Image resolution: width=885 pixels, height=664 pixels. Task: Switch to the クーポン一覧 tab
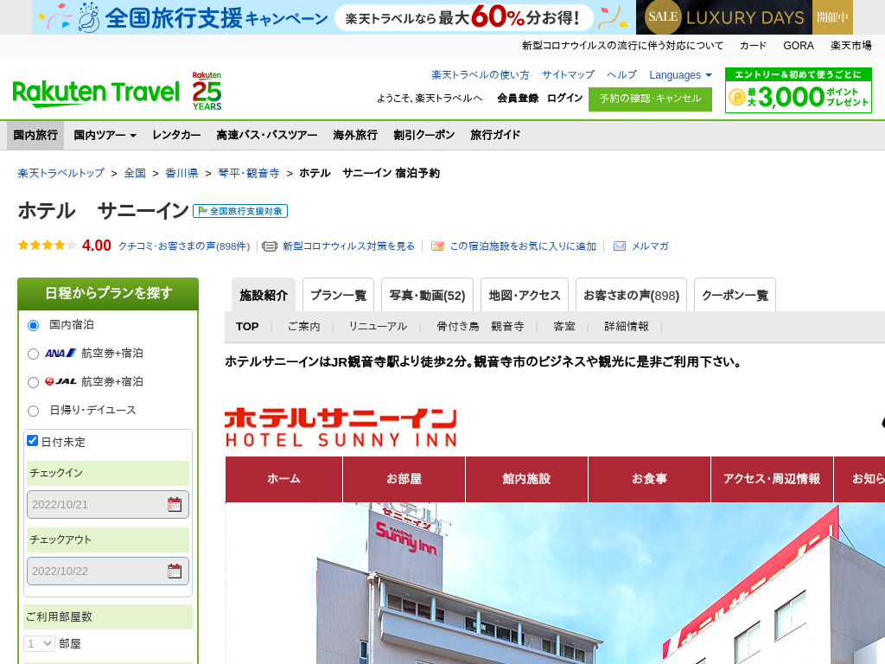point(735,295)
